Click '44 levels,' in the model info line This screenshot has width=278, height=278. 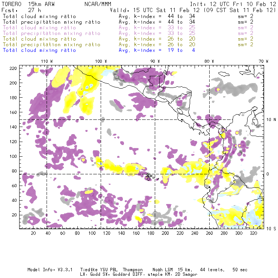point(212,270)
